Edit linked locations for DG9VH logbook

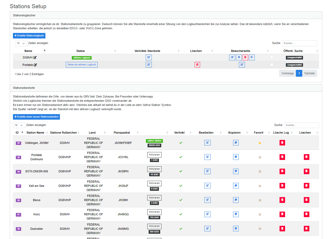tap(149, 57)
